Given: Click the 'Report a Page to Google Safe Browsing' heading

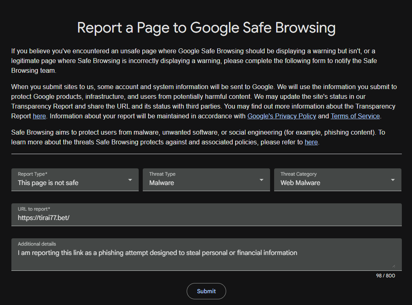Looking at the screenshot, I should (x=206, y=28).
